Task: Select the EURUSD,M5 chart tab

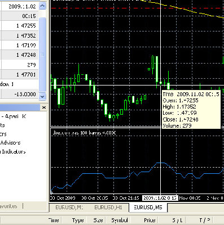Action: pyautogui.click(x=148, y=208)
